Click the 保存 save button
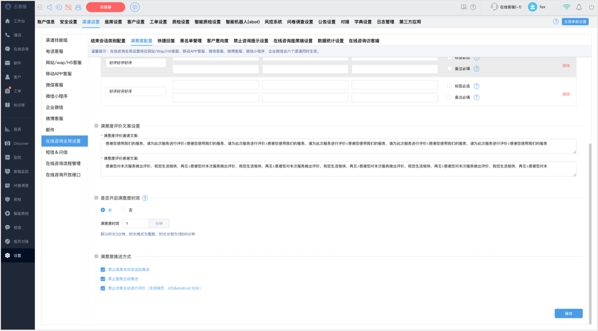Viewport: 598px width, 331px height. pos(568,314)
